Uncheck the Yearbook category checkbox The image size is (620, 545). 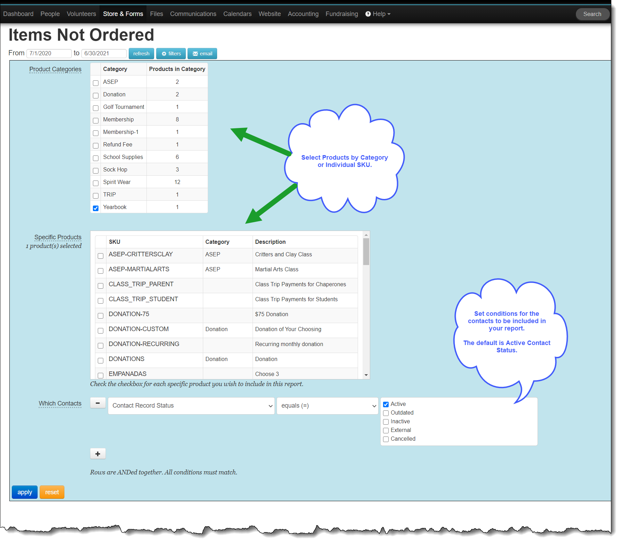[96, 208]
